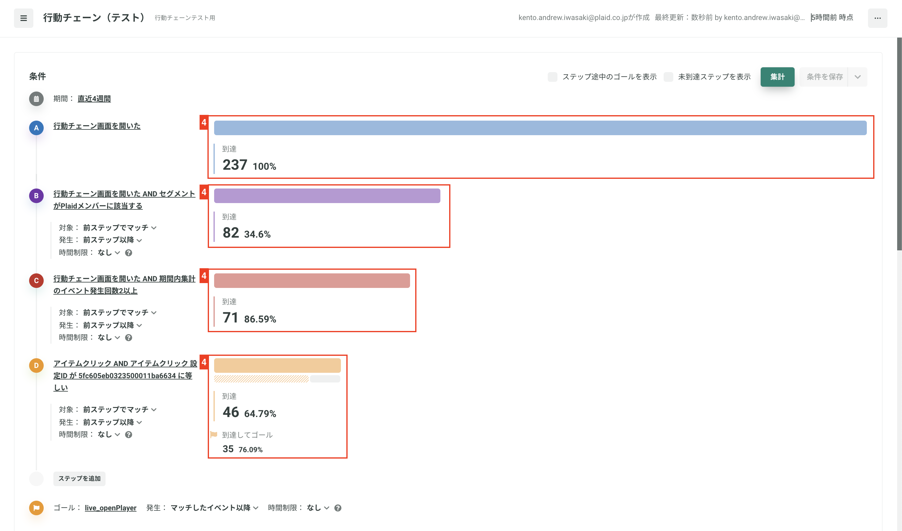
Task: Open step C 対象 前ステップでマッチ dropdown
Action: coord(120,312)
